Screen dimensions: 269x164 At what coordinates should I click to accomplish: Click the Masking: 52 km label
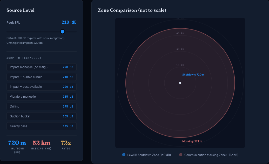(x=192, y=141)
